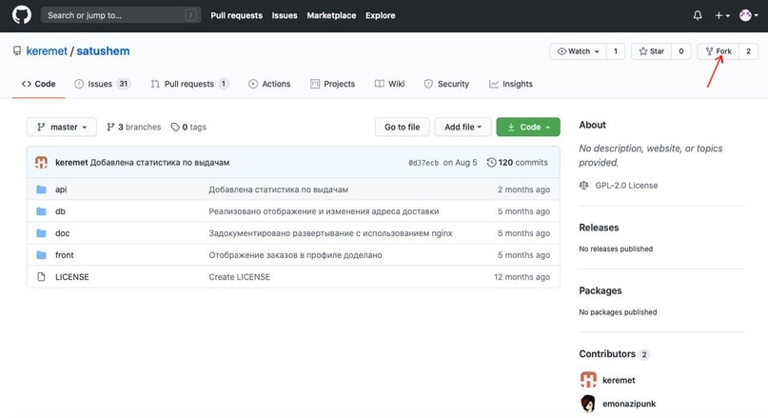This screenshot has height=418, width=768.
Task: Open the Packages heading link
Action: 600,290
